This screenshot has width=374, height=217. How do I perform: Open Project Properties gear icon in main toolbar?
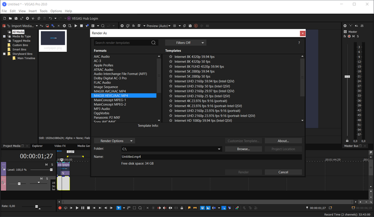[27, 18]
